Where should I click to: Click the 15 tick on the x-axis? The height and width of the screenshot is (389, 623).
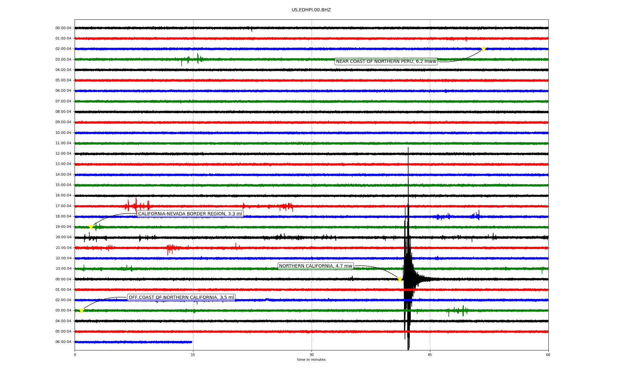tap(193, 355)
